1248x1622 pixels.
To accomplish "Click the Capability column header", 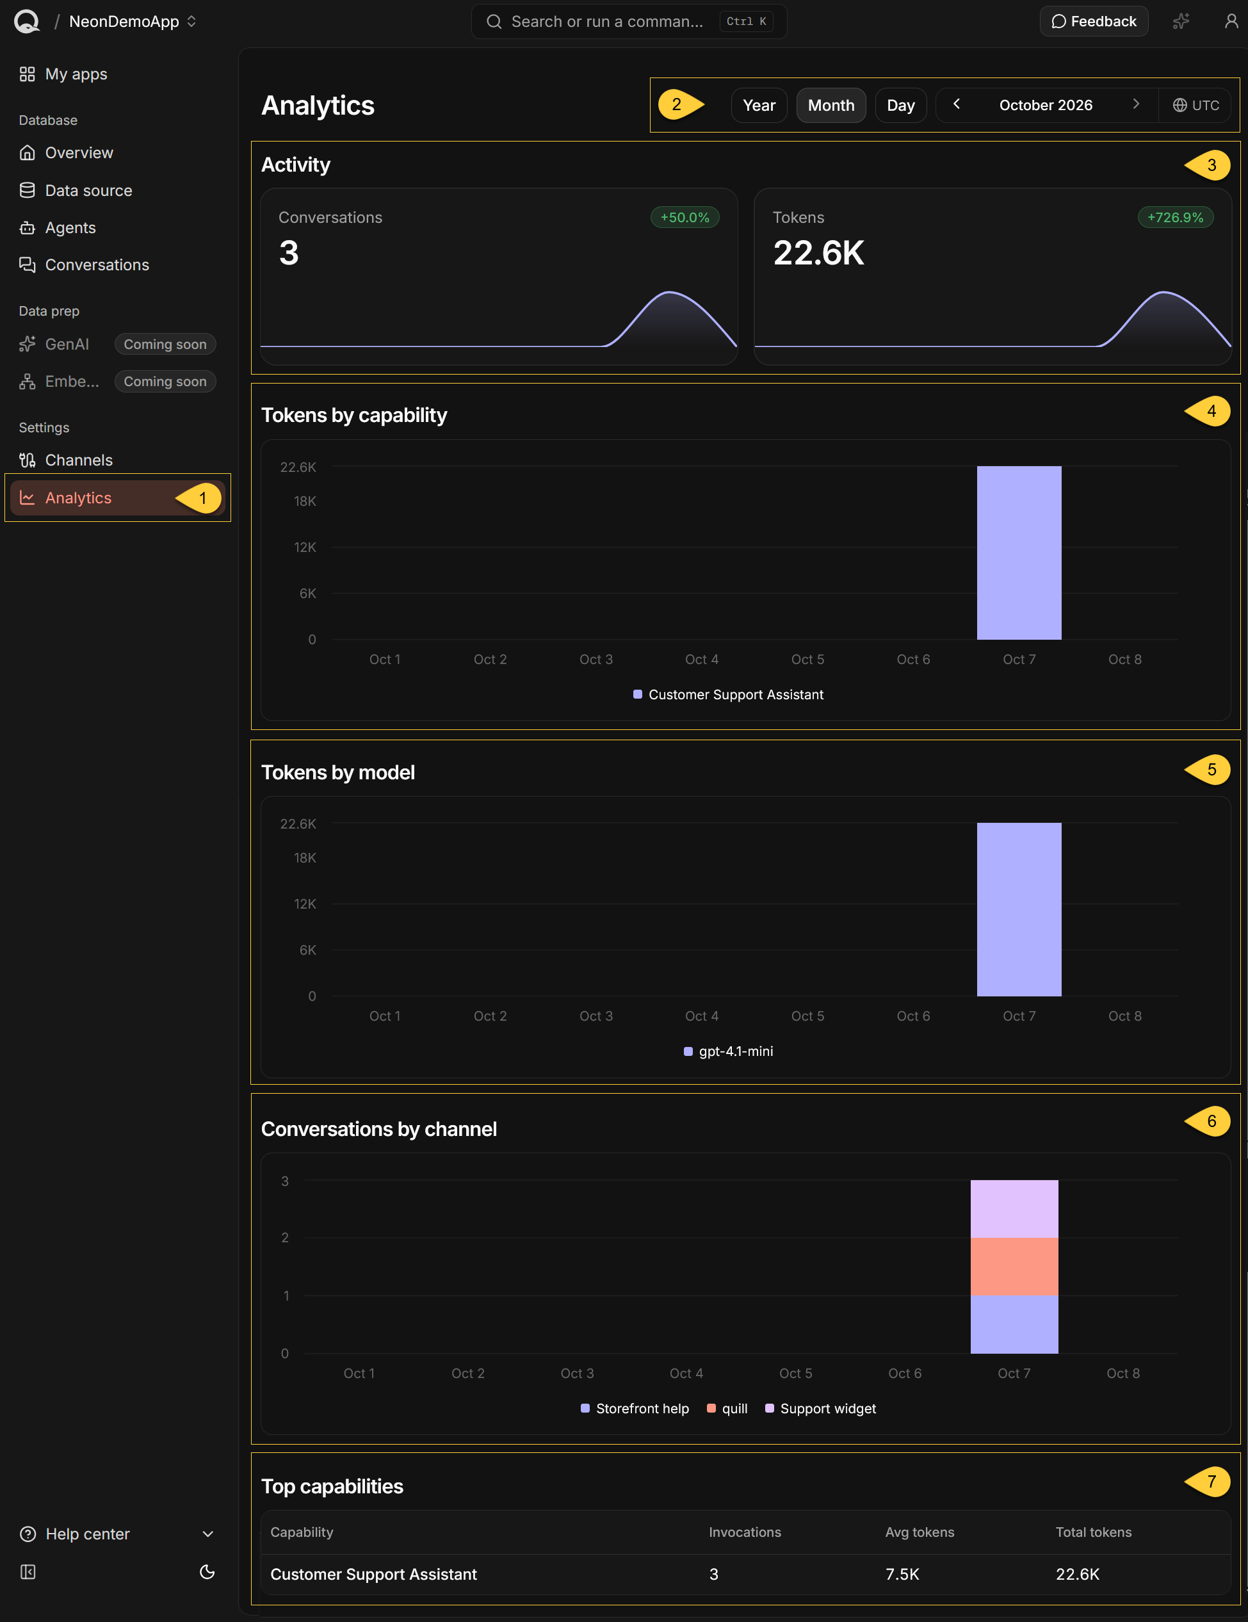I will click(x=302, y=1532).
